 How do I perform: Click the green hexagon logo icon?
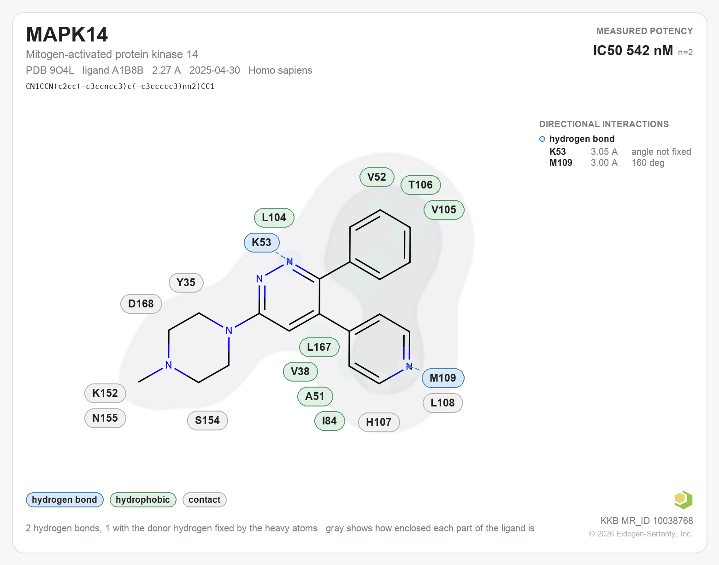(683, 500)
